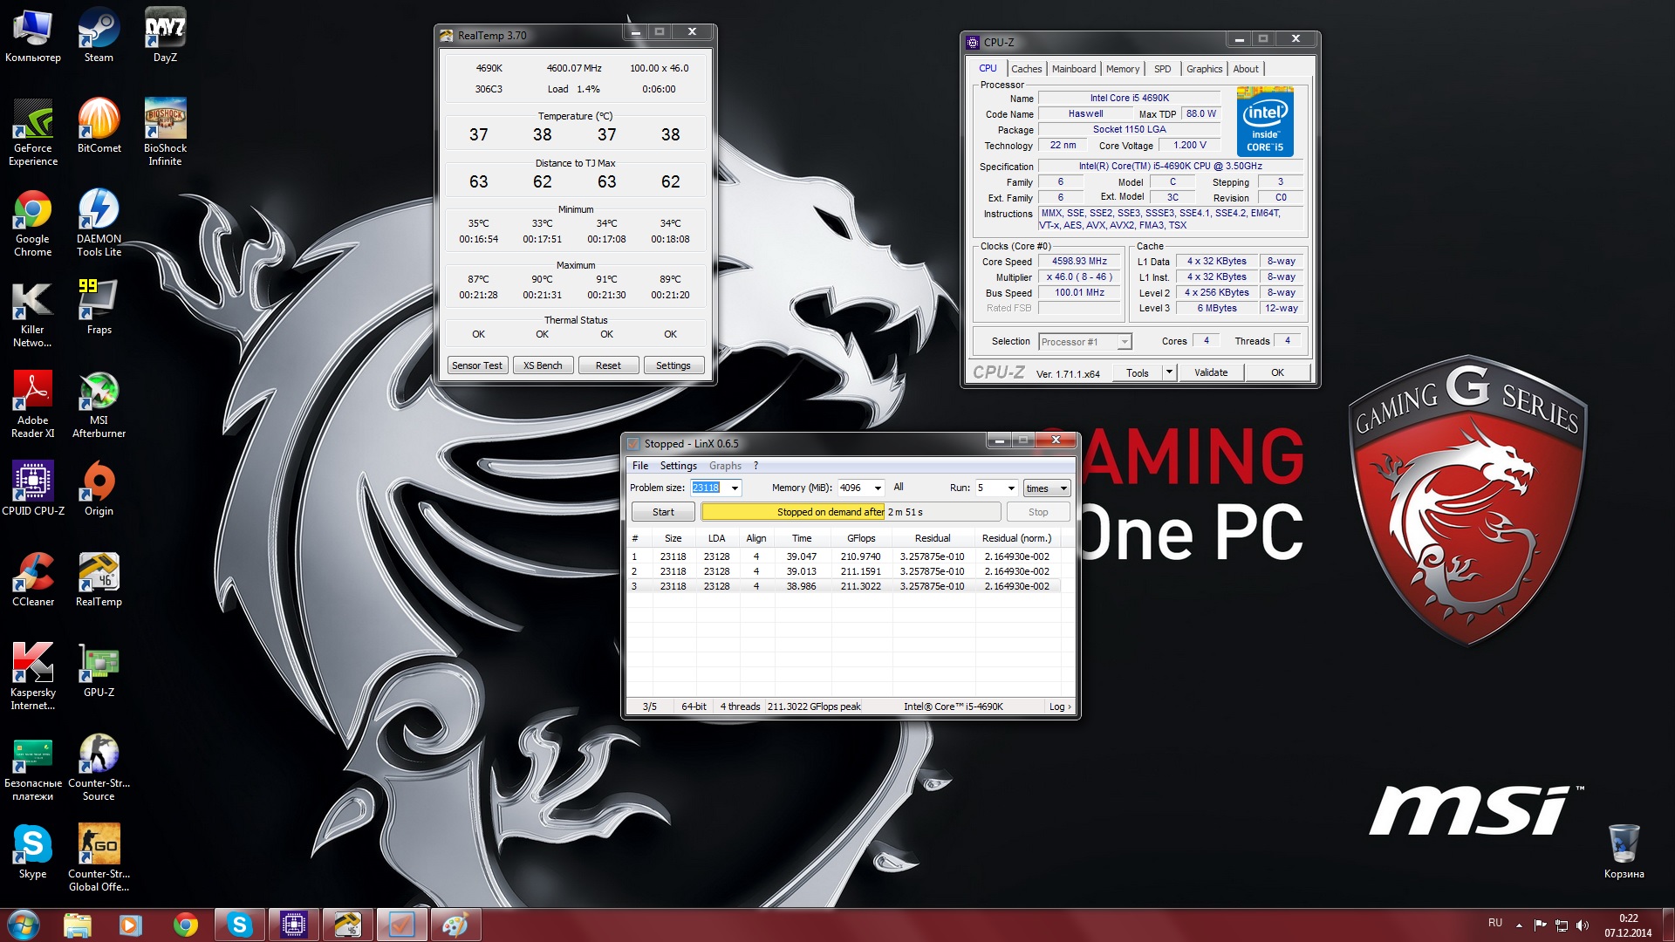Switch to the Mainboard tab in CPU-Z
This screenshot has width=1675, height=942.
pyautogui.click(x=1073, y=69)
